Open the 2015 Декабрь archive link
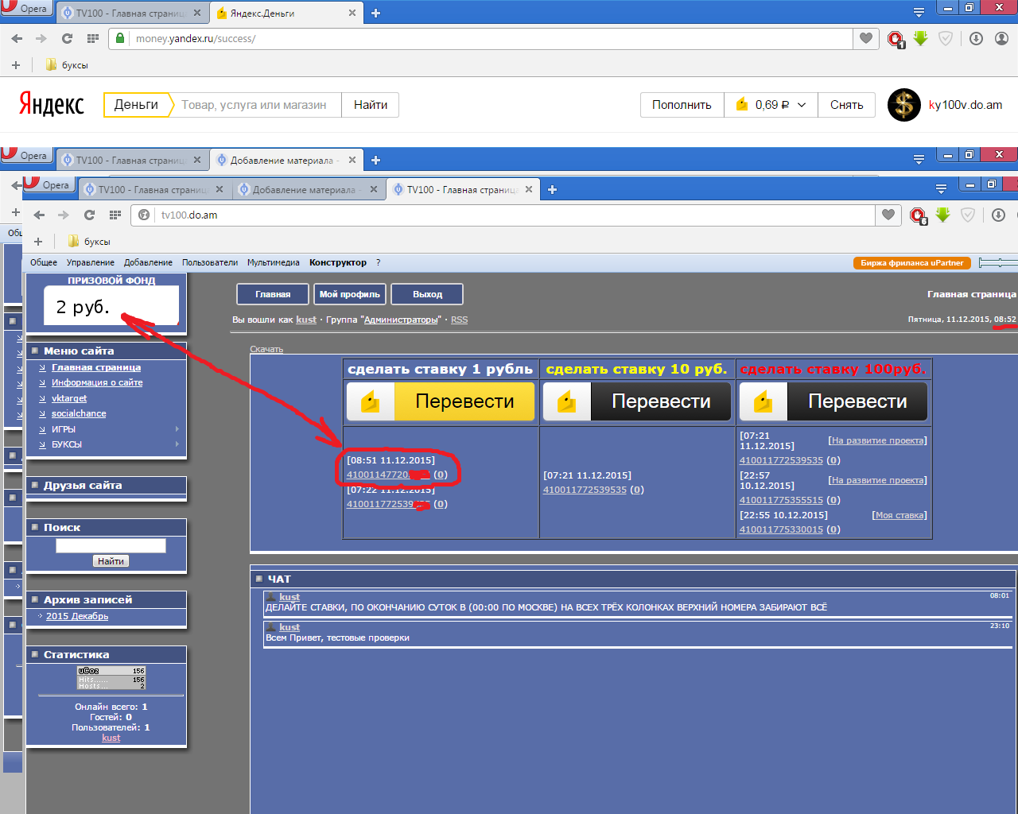The image size is (1018, 814). 77,616
